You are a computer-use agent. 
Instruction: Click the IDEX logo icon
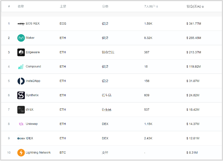pos(21,138)
